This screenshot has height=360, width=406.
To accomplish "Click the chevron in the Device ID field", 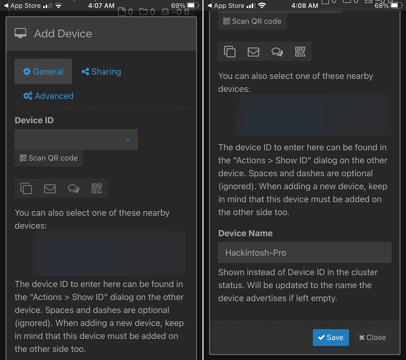I will (x=128, y=139).
